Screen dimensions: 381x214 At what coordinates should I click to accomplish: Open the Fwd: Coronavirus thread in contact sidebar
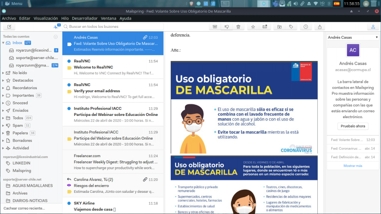[353, 149]
